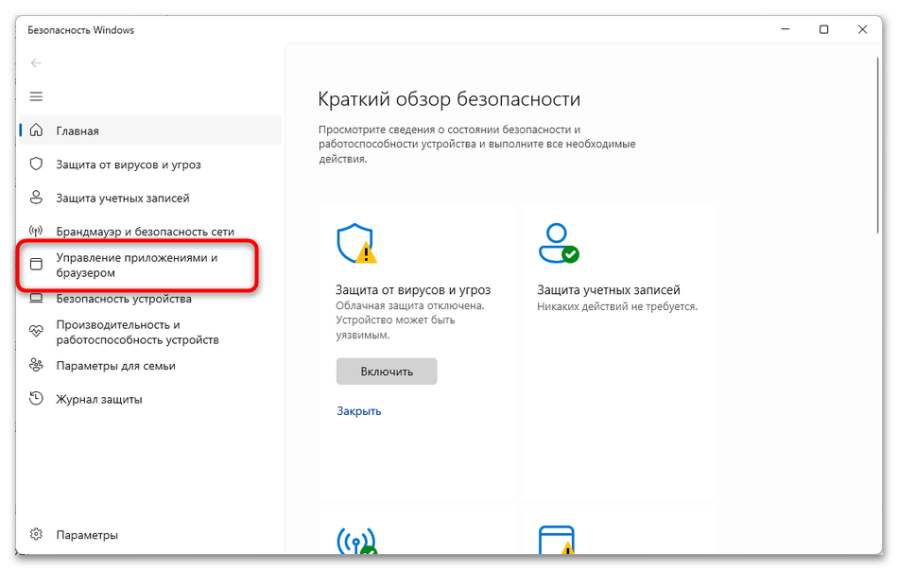Click the text Никаких действий не требуется

(617, 307)
